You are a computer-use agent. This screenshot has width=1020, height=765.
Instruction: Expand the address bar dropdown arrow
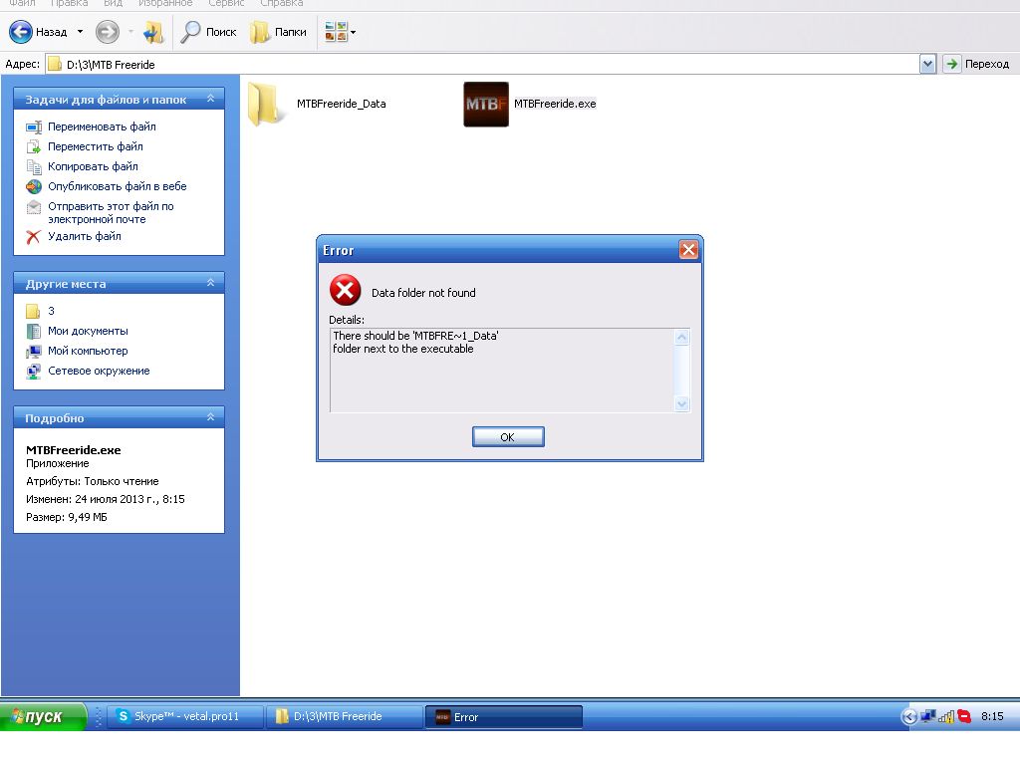pos(927,64)
